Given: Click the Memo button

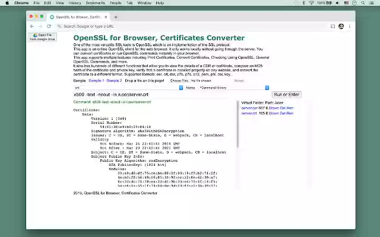Looking at the screenshot, I should coord(191,88).
